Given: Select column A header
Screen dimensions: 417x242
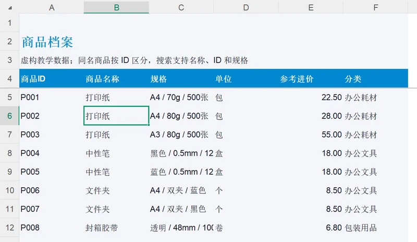Looking at the screenshot, I should coord(52,7).
